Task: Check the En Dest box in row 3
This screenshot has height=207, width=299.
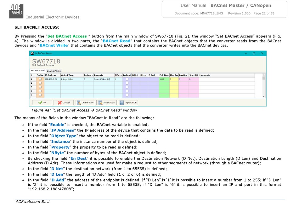Action: (x=127, y=87)
